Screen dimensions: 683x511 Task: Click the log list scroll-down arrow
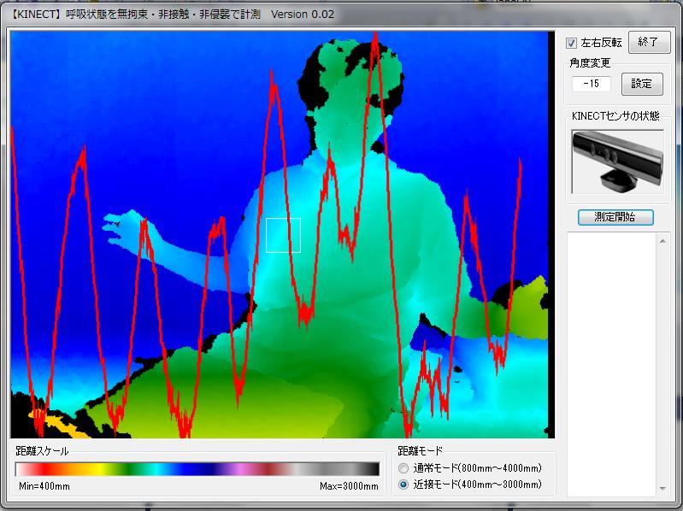coord(662,489)
